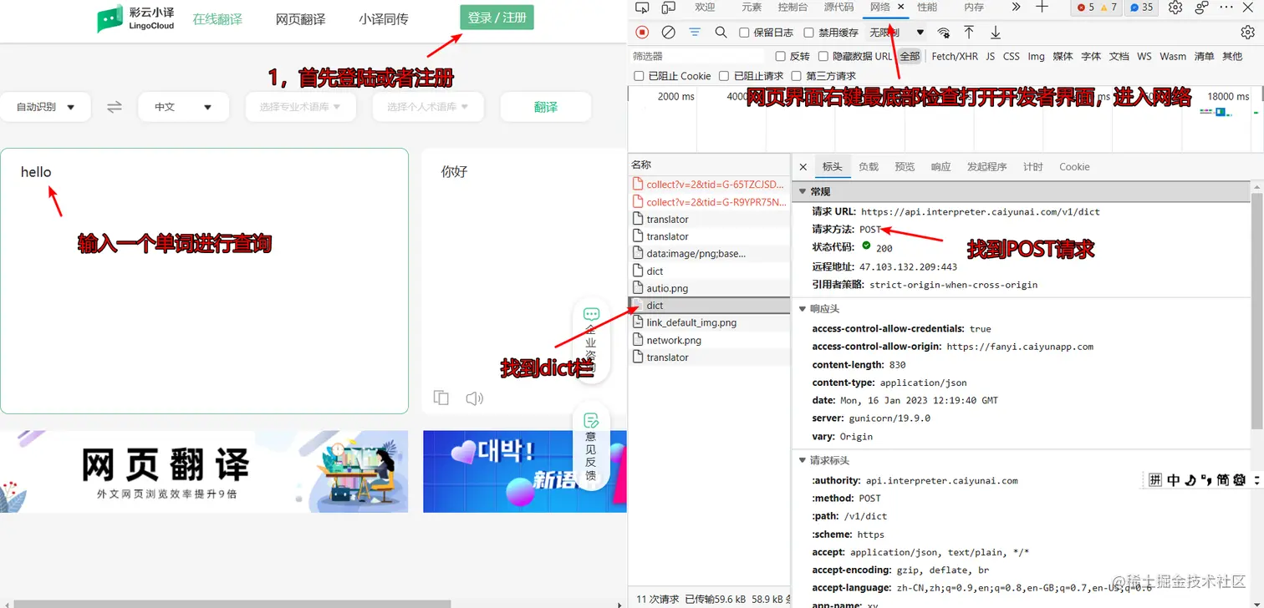Open the network search magnifier

click(x=721, y=33)
